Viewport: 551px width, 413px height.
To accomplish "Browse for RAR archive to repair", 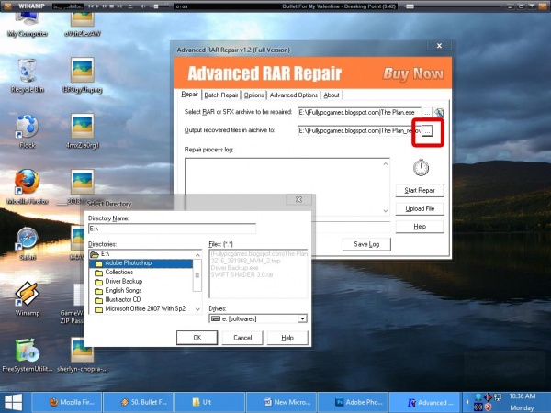I will click(x=427, y=113).
